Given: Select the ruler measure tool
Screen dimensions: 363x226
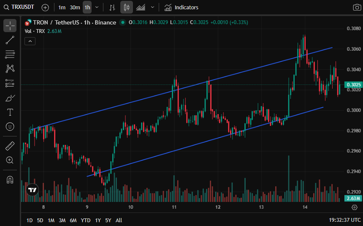Looking at the screenshot, I should [x=10, y=146].
